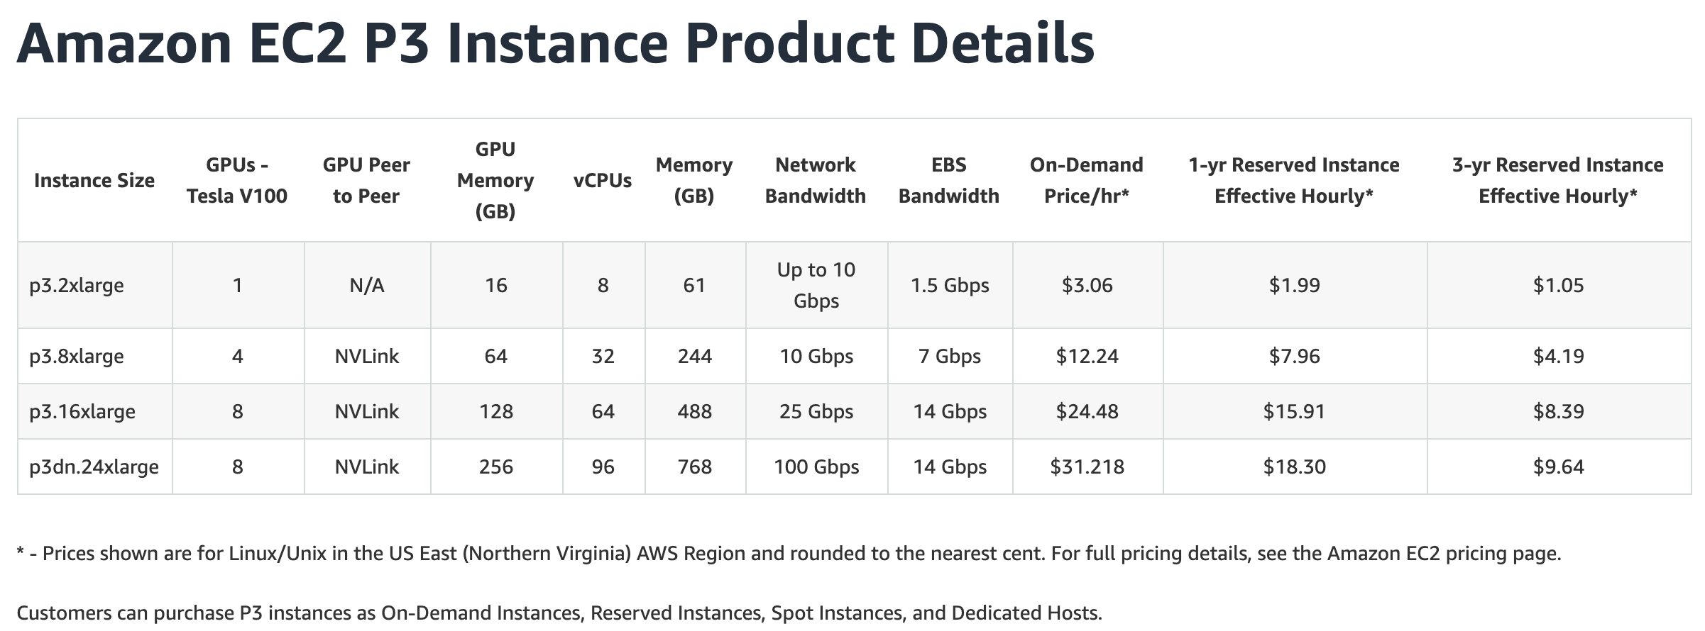
Task: Click the "Customers can purchase P3 instances" sentence
Action: coord(559,613)
